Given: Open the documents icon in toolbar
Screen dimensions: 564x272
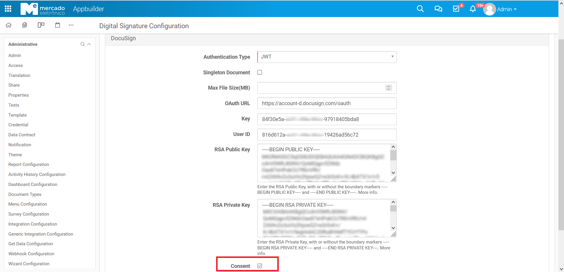Looking at the screenshot, I should coord(25,25).
